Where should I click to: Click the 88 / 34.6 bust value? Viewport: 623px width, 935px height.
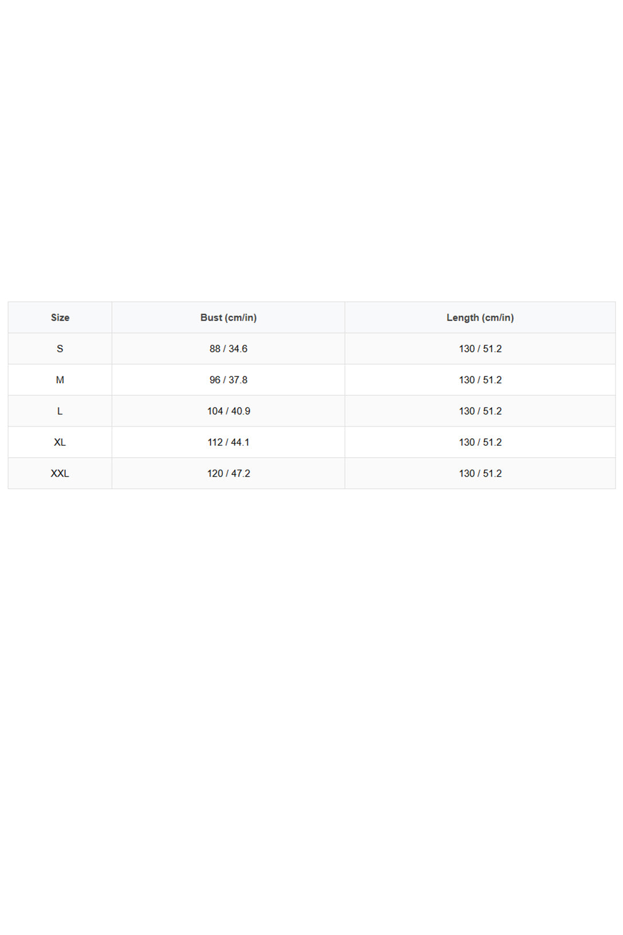pos(228,348)
